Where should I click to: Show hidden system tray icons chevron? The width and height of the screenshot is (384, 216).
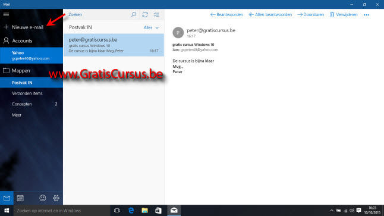pyautogui.click(x=332, y=211)
